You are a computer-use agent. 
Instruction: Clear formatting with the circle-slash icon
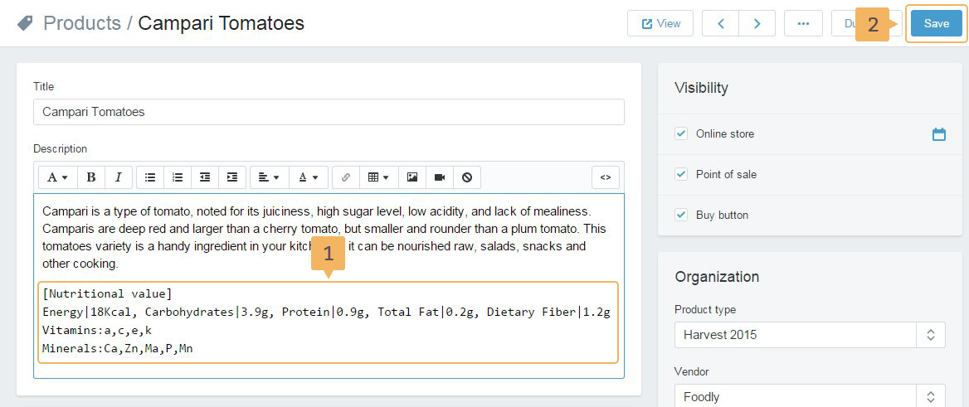tap(467, 177)
